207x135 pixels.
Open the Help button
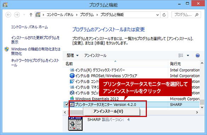click(x=197, y=55)
